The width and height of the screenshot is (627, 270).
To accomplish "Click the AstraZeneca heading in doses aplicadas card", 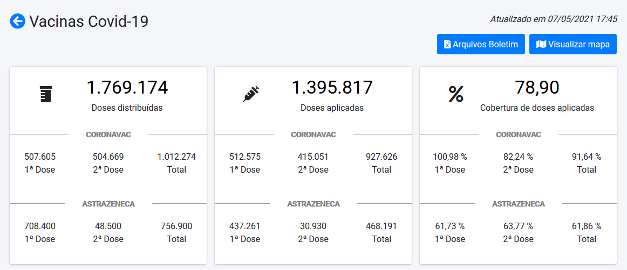I will point(313,204).
